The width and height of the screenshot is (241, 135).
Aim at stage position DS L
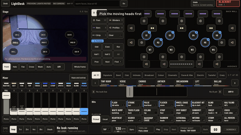coord(13,51)
